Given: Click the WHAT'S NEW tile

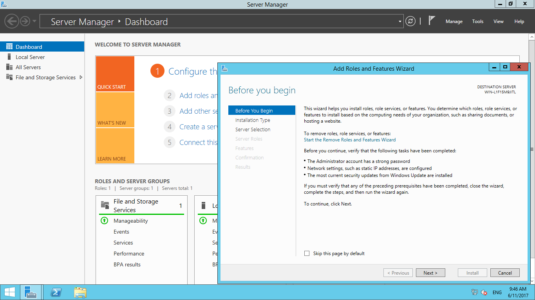Looking at the screenshot, I should click(115, 110).
